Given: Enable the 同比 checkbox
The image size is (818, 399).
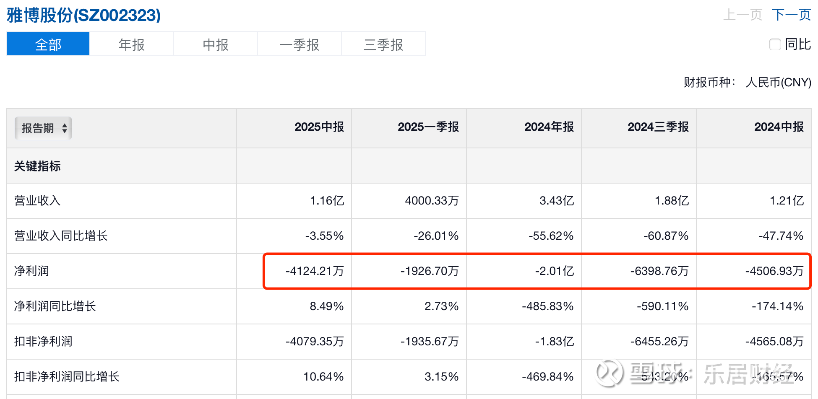Looking at the screenshot, I should tap(775, 44).
